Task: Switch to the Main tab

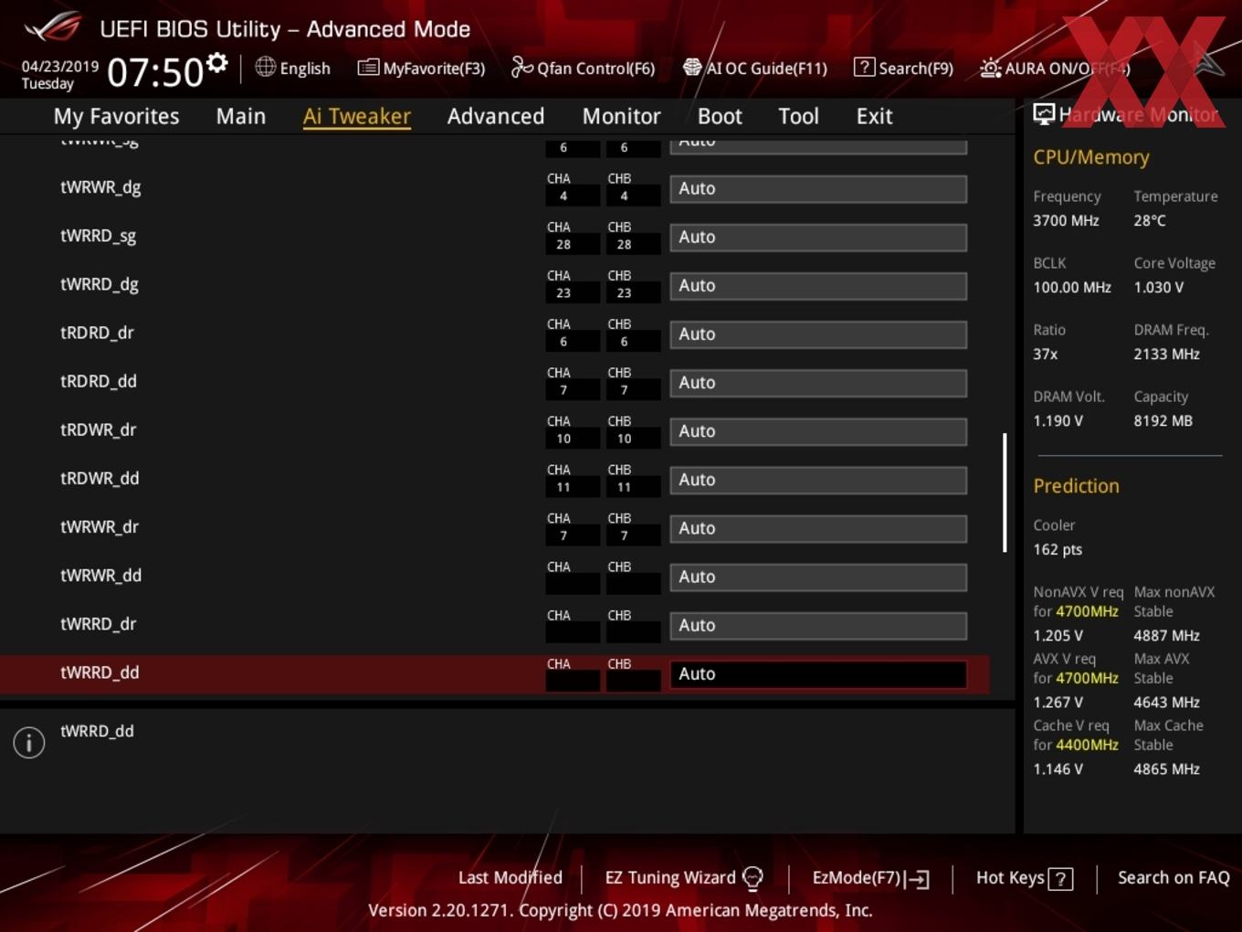Action: (x=241, y=116)
